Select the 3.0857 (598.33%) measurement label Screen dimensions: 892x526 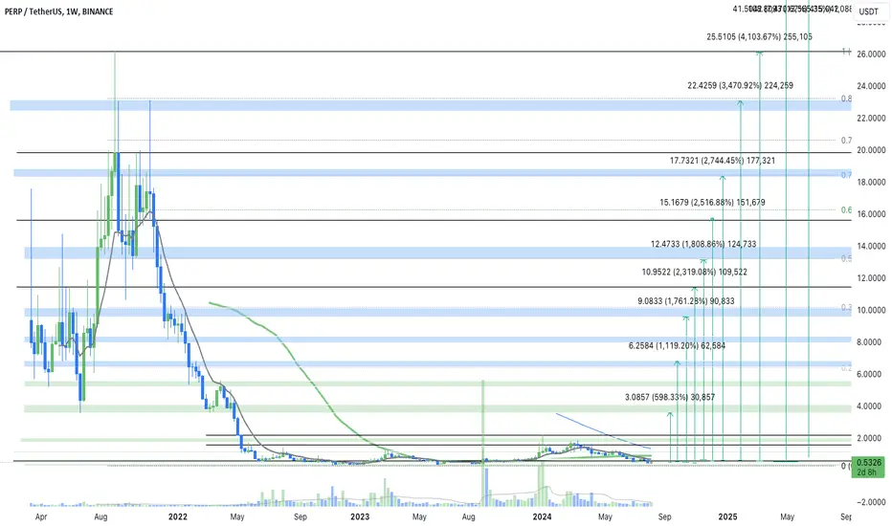(670, 398)
